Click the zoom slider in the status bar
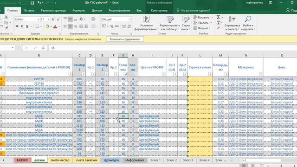This screenshot has height=167, width=297. (281, 166)
